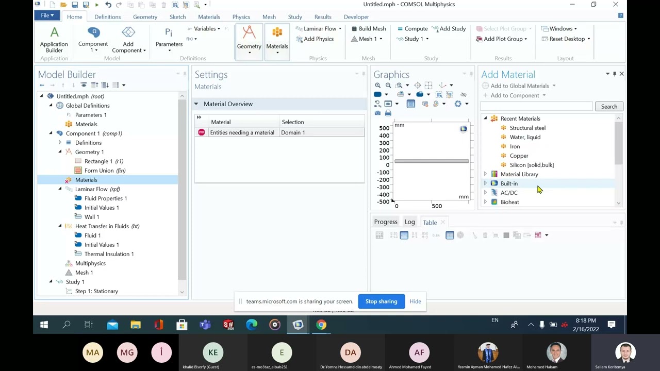Open SolidWorks from the taskbar
Screen dimensions: 660x371
[x=228, y=325]
